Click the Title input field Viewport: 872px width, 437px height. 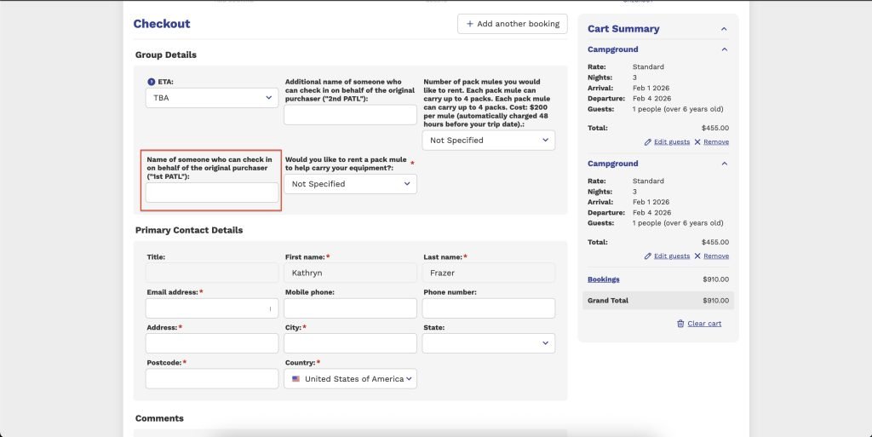[x=212, y=273]
